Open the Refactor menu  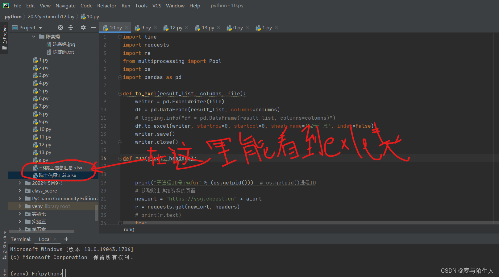(106, 6)
